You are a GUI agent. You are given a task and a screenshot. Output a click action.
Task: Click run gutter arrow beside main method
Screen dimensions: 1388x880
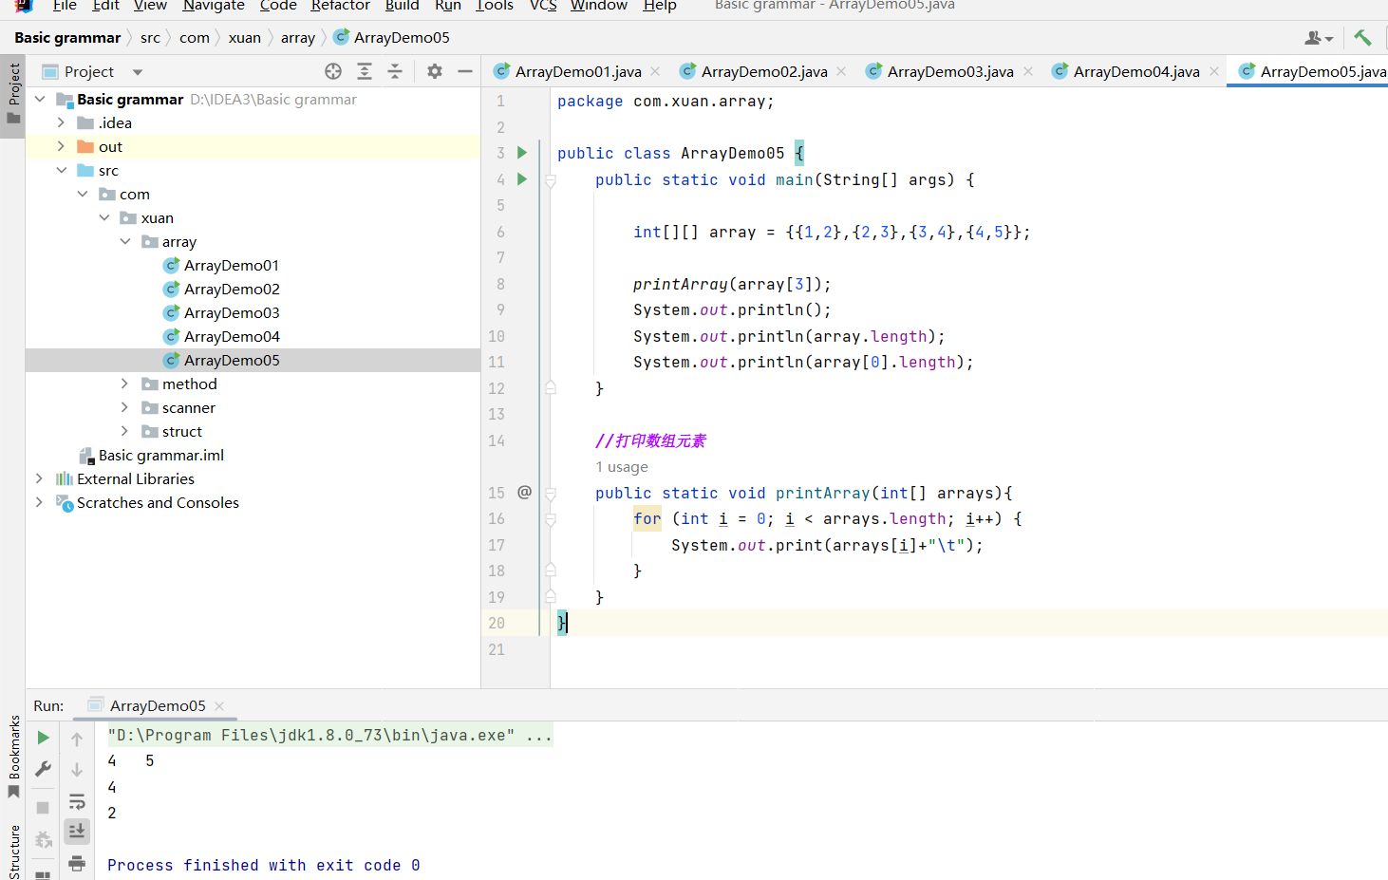521,178
